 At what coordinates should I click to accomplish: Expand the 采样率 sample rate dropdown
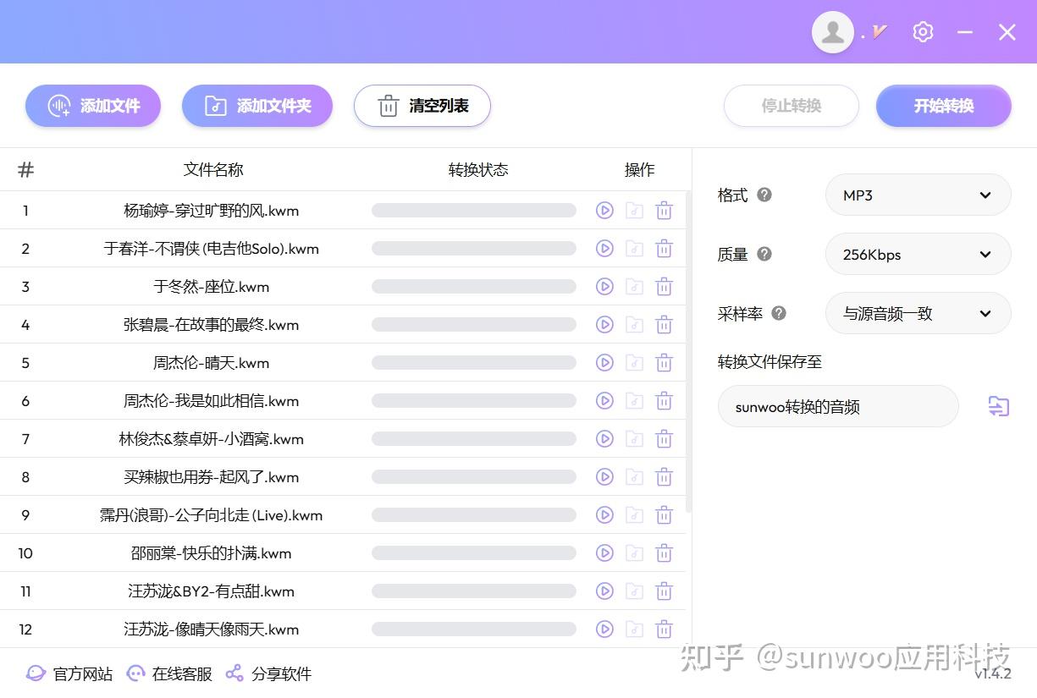[x=918, y=313]
